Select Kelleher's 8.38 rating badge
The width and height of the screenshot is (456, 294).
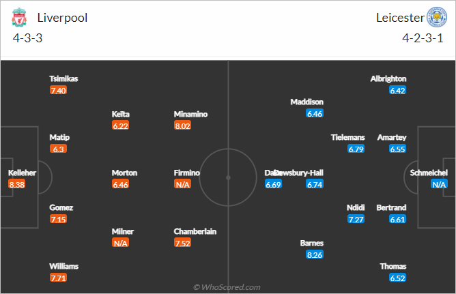coord(17,184)
